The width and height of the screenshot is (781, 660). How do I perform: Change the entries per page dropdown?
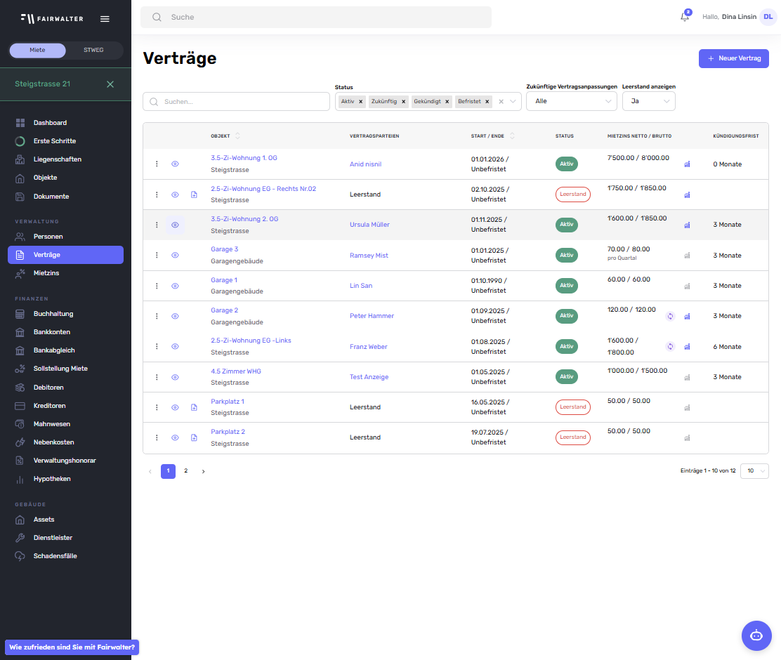754,471
